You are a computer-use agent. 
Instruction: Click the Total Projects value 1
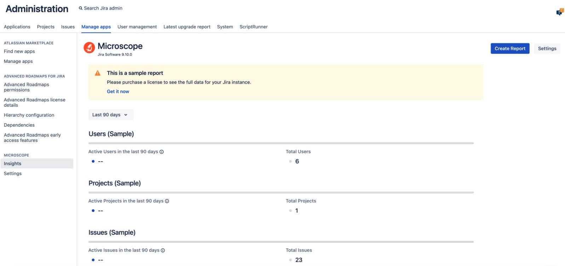[x=296, y=211]
